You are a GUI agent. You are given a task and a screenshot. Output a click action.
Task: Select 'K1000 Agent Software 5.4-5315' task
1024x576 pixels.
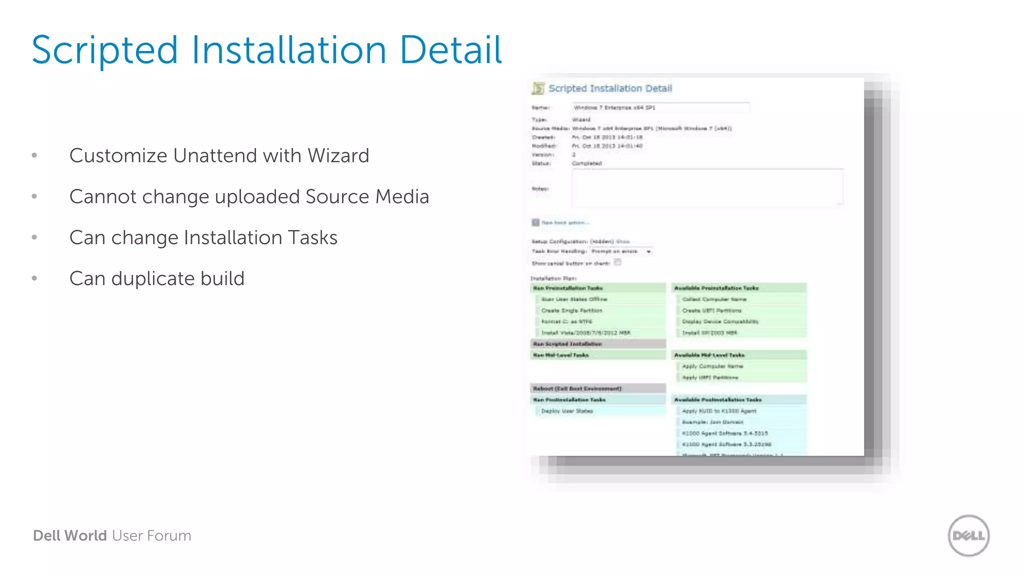coord(742,433)
